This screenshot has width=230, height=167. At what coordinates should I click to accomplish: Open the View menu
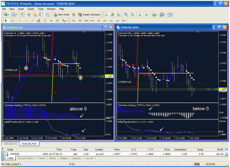[12, 9]
